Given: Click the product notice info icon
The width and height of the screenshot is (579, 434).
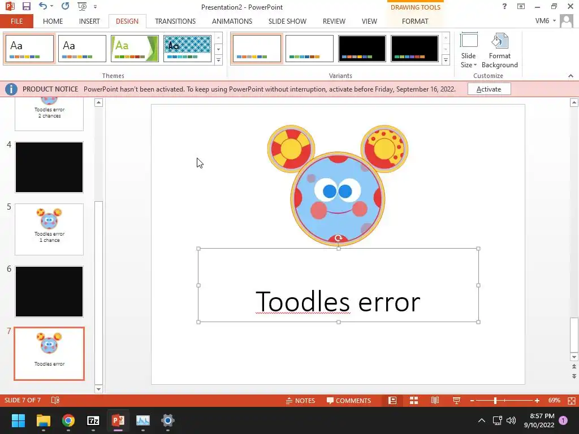Looking at the screenshot, I should coord(11,89).
